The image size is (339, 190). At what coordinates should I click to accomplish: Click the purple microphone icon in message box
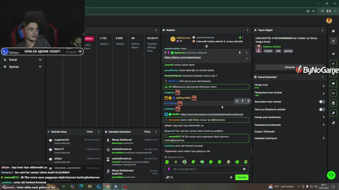(x=169, y=169)
